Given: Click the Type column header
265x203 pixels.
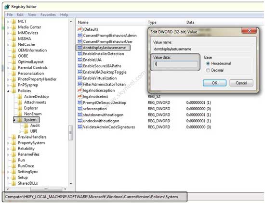Looking at the screenshot, I should click(152, 22).
